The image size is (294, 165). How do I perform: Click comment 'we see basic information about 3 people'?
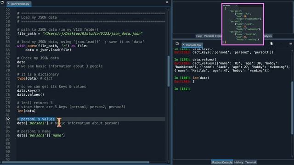(x=60, y=66)
